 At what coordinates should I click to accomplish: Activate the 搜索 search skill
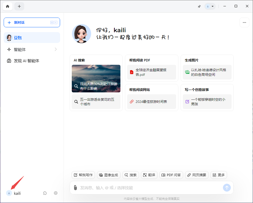(x=130, y=175)
